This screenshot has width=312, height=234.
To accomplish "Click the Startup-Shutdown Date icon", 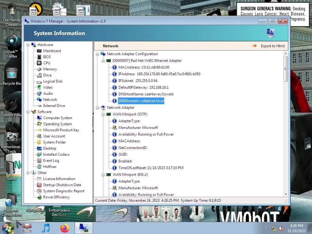I will [39, 185].
